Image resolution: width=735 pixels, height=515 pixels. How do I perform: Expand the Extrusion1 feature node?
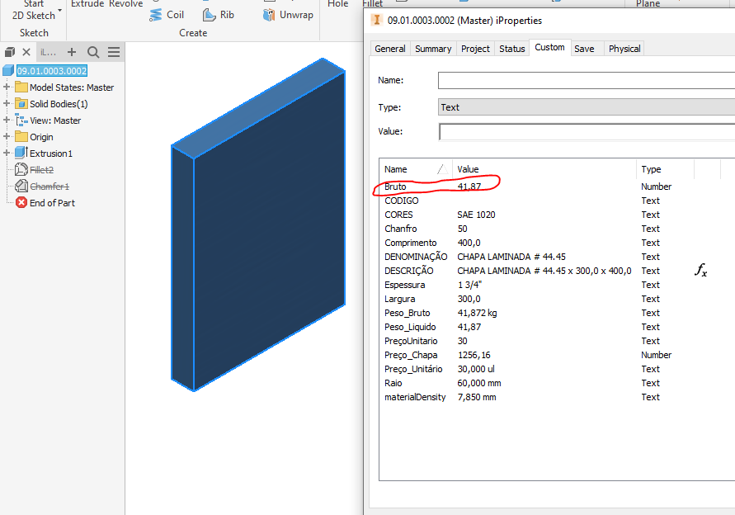tap(7, 153)
